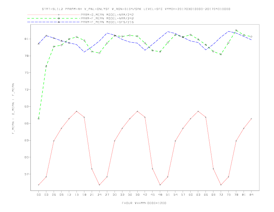The width and height of the screenshot is (274, 212).
Task: Click the chart title starting with STAT=SL1L2
Action: point(136,9)
